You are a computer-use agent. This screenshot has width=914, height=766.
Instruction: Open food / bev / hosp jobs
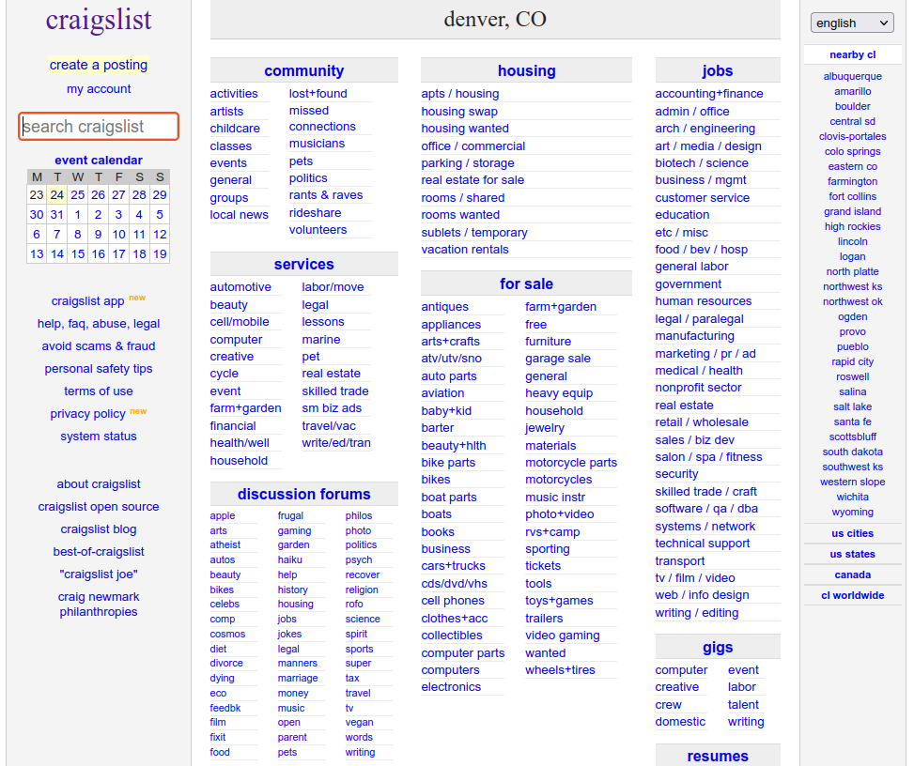coord(702,250)
